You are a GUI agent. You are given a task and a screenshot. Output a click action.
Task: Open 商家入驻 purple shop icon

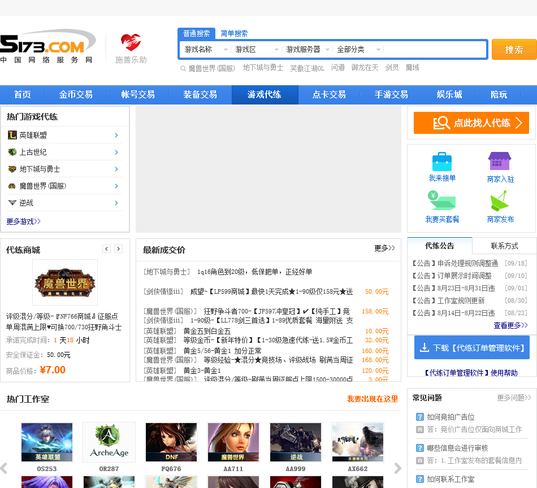tap(500, 161)
